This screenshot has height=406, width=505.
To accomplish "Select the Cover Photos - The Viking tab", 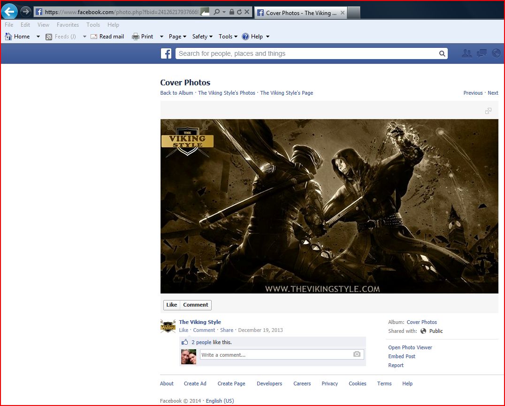I will tap(300, 13).
